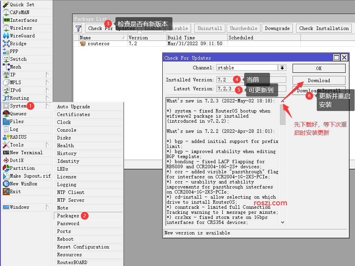
Task: Open the Queues menu icon
Action: 6,114
